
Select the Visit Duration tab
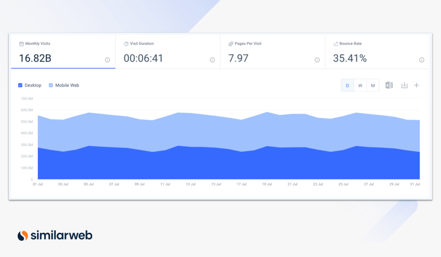(168, 52)
